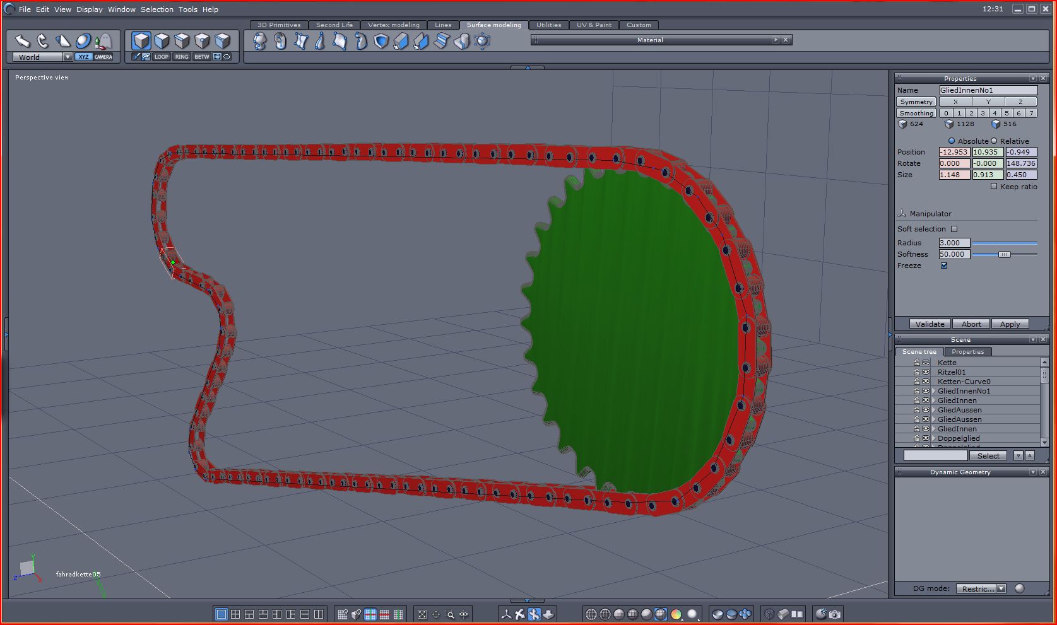This screenshot has width=1057, height=625.
Task: Pick the ghost-shaped manipulator tool with arrows
Action: click(103, 41)
